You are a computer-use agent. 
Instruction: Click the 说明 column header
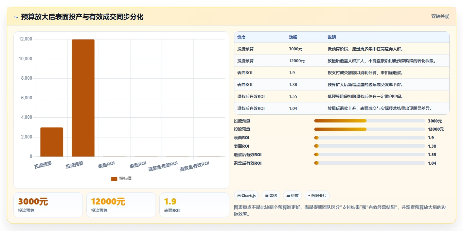click(332, 37)
